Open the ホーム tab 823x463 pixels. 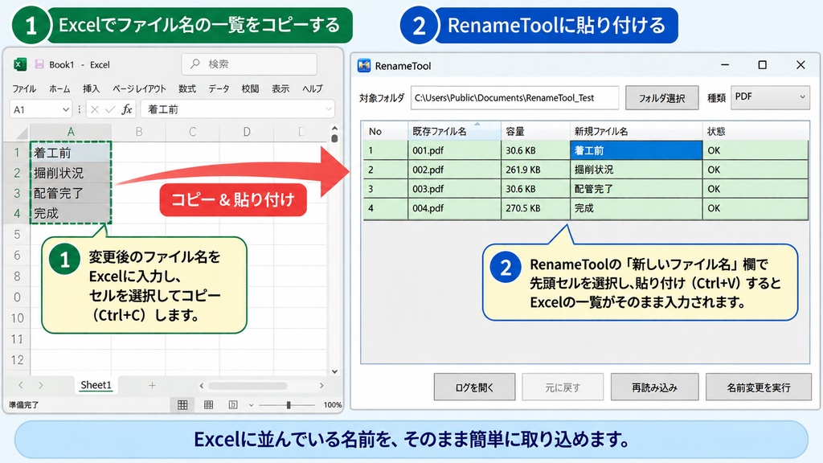click(59, 88)
